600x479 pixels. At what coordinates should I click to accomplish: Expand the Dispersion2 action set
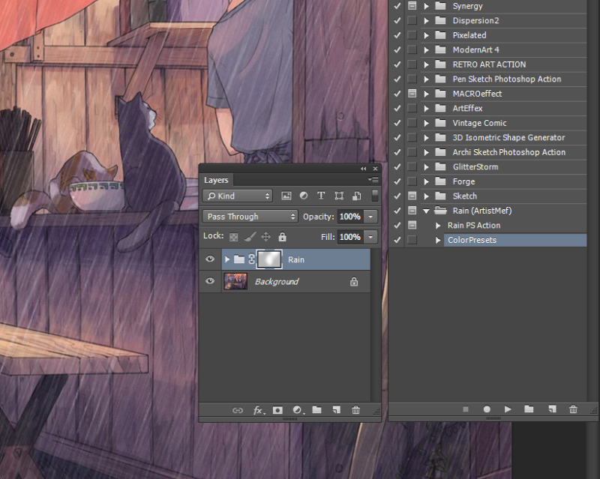(426, 21)
